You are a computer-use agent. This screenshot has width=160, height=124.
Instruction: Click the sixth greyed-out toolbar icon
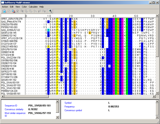point(27,11)
